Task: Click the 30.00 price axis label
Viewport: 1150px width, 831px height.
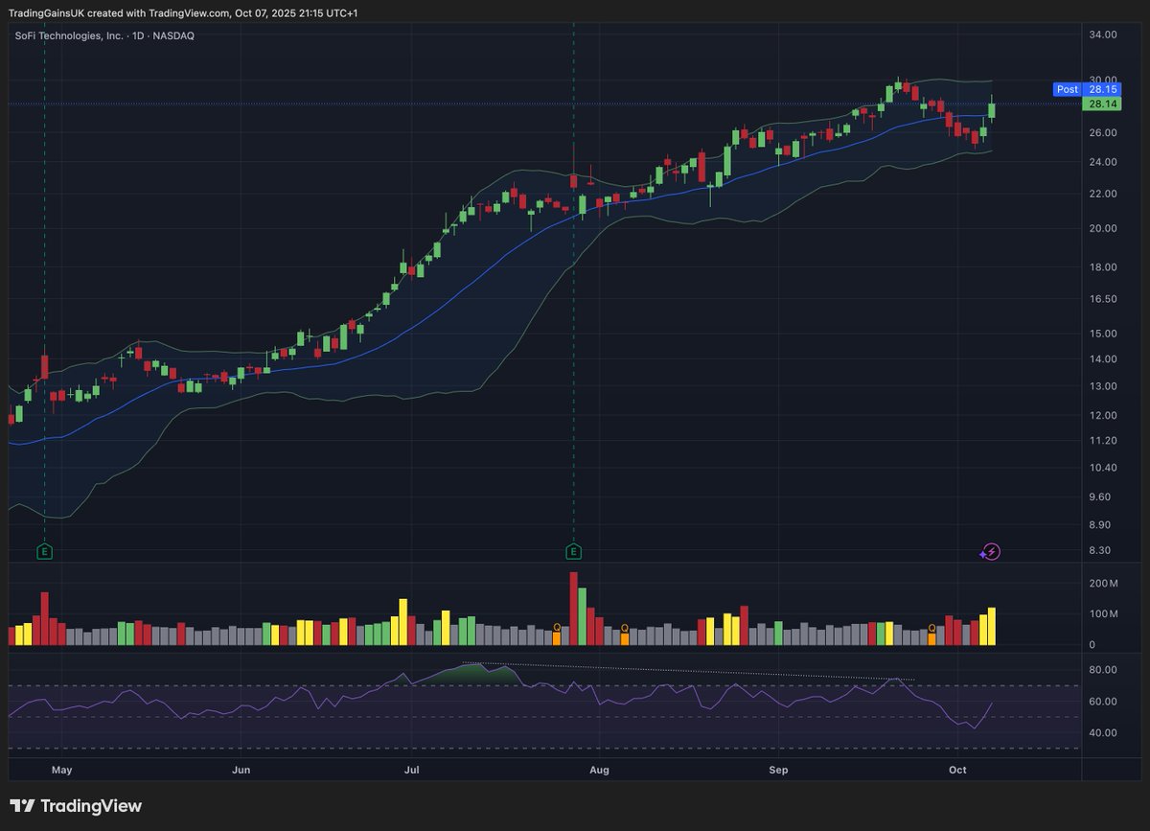Action: tap(1104, 80)
